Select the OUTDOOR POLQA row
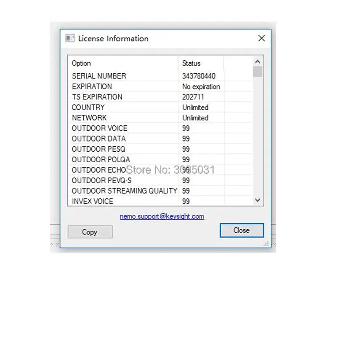 point(160,160)
